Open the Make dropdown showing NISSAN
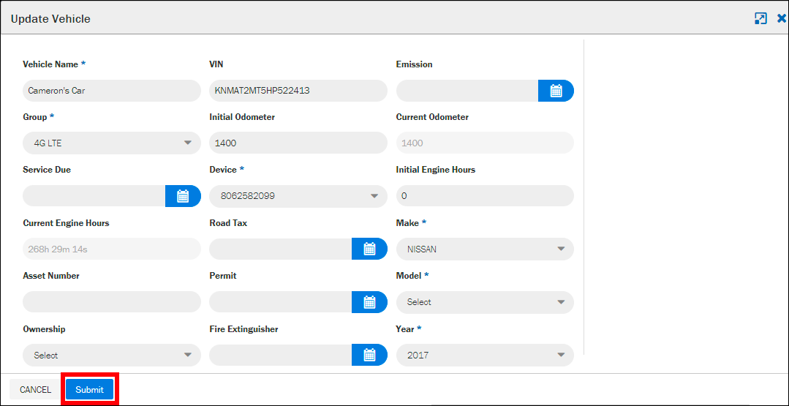789x406 pixels. (x=485, y=249)
